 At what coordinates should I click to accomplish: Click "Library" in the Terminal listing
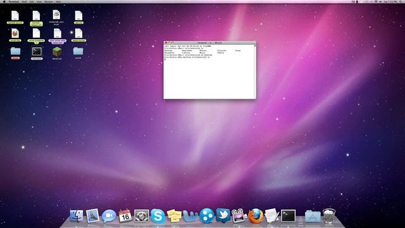click(x=186, y=53)
